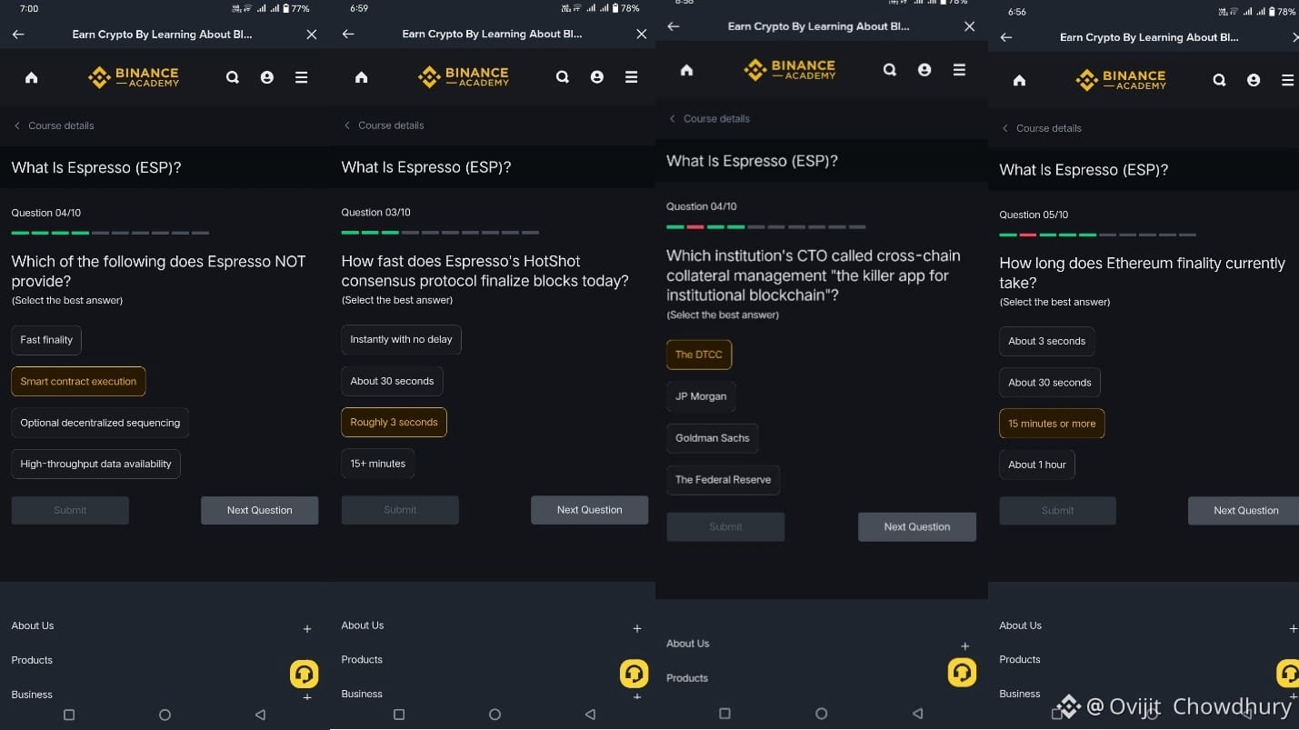1299x730 pixels.
Task: Tap the search magnifier in the 6:56 screen
Action: pos(1219,81)
